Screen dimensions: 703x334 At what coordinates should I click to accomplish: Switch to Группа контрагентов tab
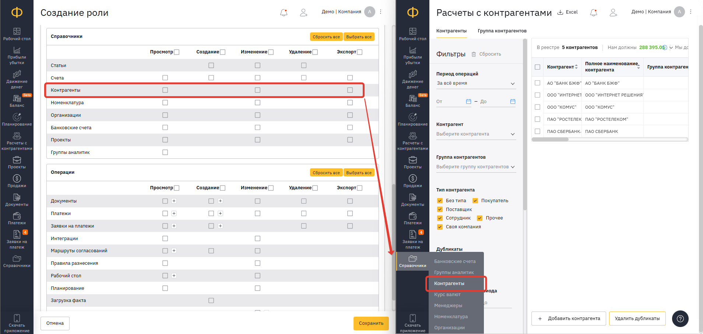pos(502,31)
